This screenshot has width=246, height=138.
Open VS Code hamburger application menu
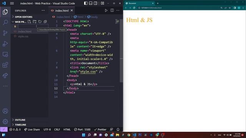(12, 3)
